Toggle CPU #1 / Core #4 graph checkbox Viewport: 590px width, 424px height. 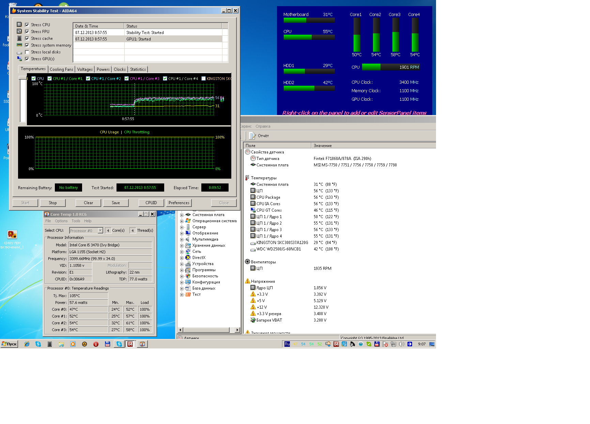pos(165,79)
